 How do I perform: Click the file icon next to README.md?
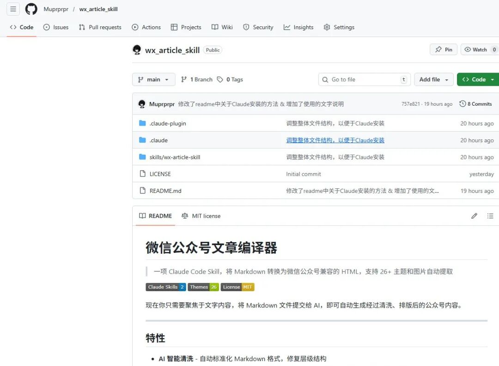tap(143, 191)
